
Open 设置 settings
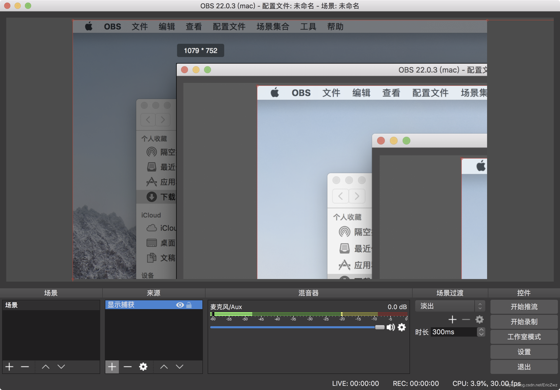[x=524, y=352]
